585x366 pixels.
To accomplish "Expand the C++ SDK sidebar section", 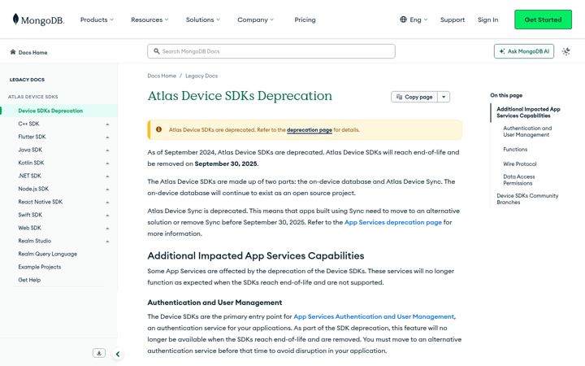I will point(107,124).
